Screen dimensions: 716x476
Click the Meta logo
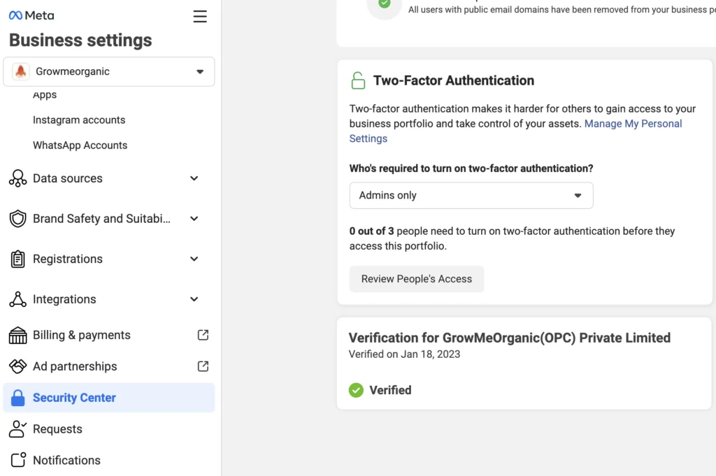click(x=31, y=15)
